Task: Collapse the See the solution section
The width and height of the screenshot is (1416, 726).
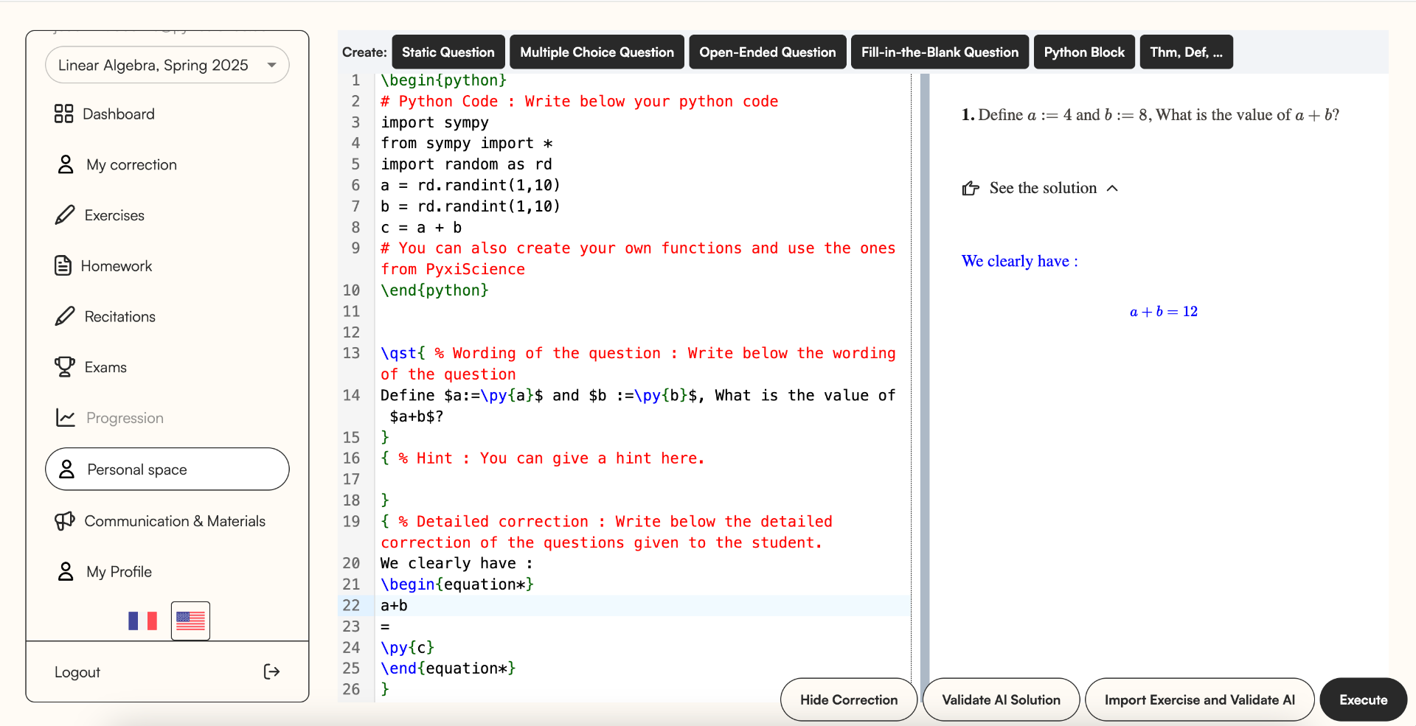Action: [1111, 188]
